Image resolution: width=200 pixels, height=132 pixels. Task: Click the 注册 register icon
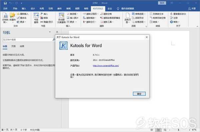tap(171, 18)
